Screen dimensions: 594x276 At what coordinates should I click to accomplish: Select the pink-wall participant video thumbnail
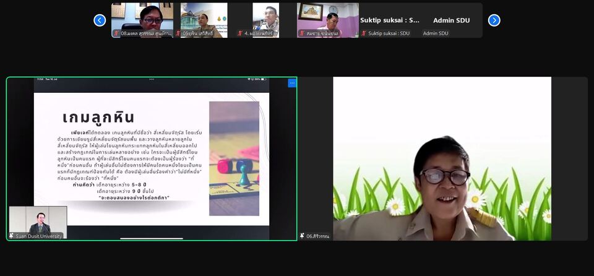[327, 17]
